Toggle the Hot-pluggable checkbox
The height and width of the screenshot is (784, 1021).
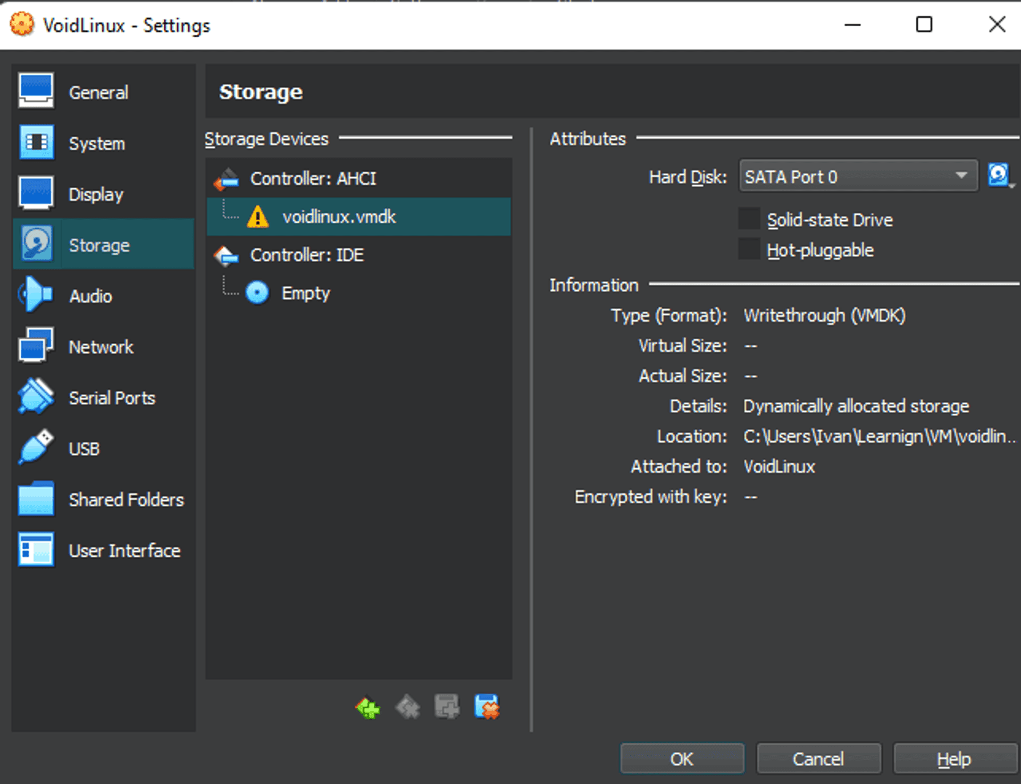tap(749, 249)
